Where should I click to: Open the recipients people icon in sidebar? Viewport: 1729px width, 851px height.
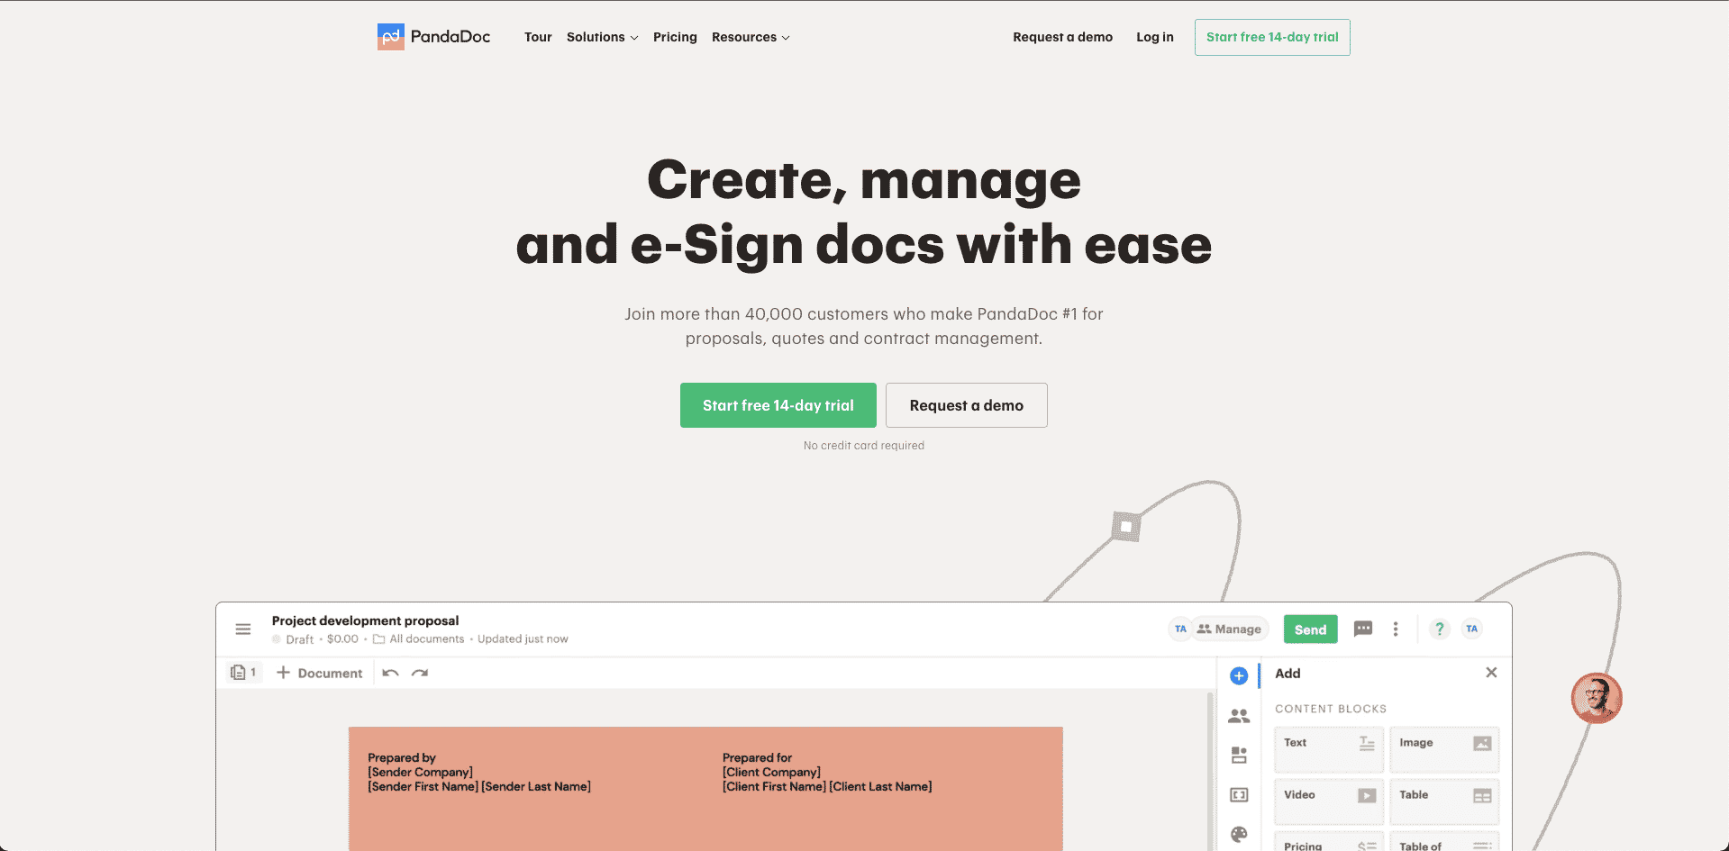[x=1239, y=716]
